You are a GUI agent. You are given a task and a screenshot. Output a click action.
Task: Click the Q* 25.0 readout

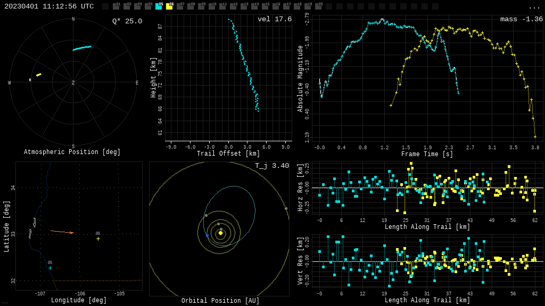[127, 21]
